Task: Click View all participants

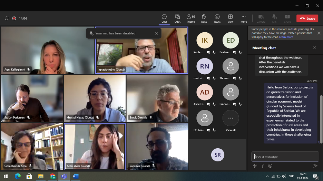Action: click(231, 121)
